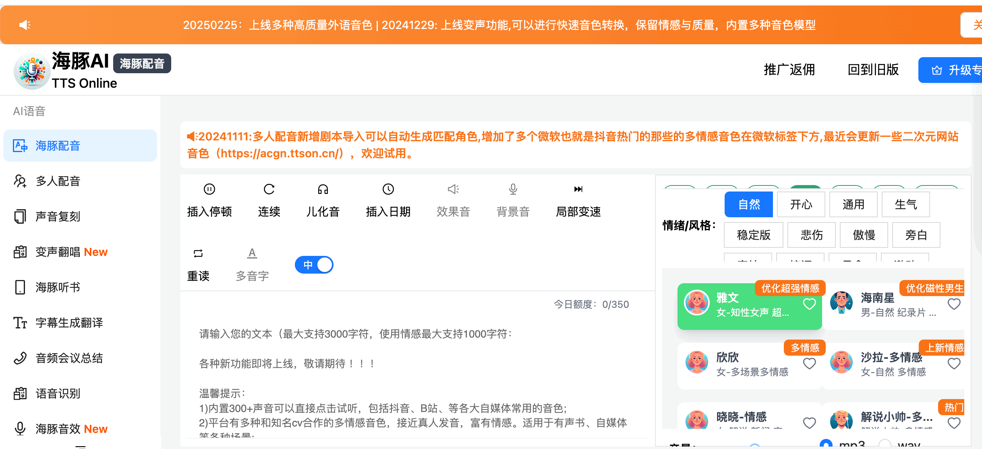This screenshot has height=449, width=982.
Task: Open the 插入日期 (insert date) tool
Action: coord(387,200)
